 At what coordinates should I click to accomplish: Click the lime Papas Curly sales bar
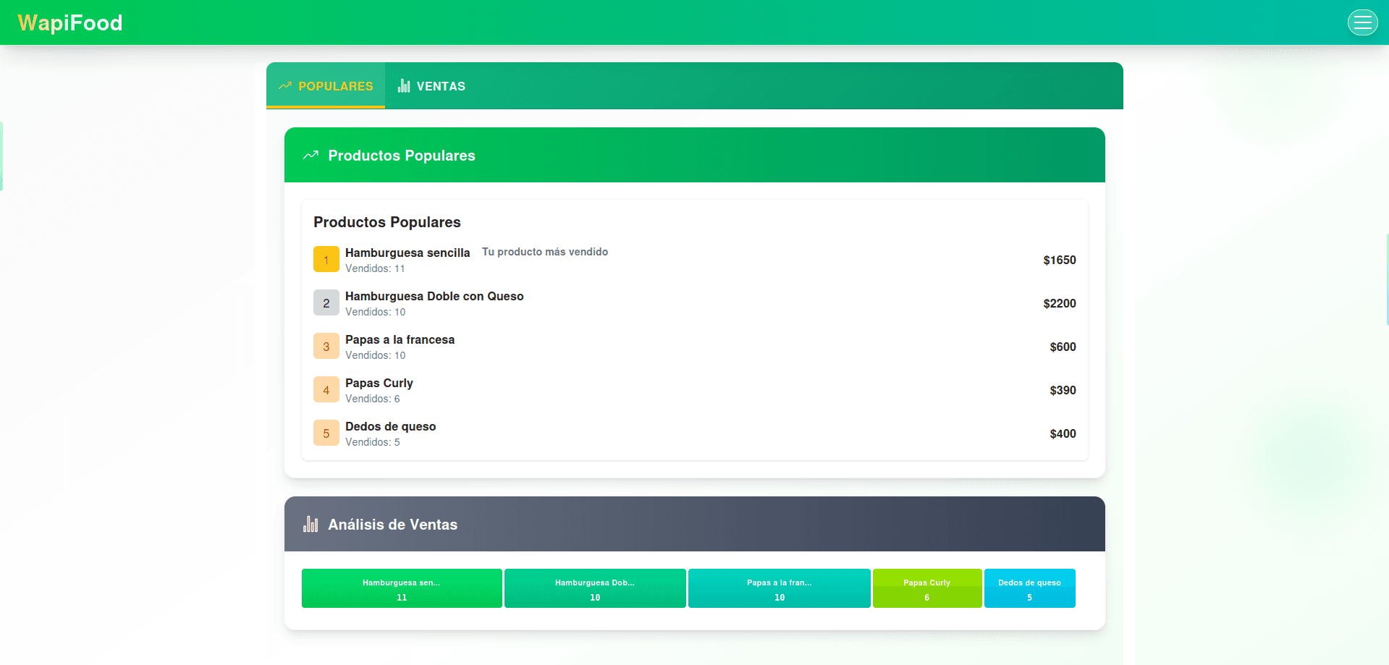click(x=926, y=588)
